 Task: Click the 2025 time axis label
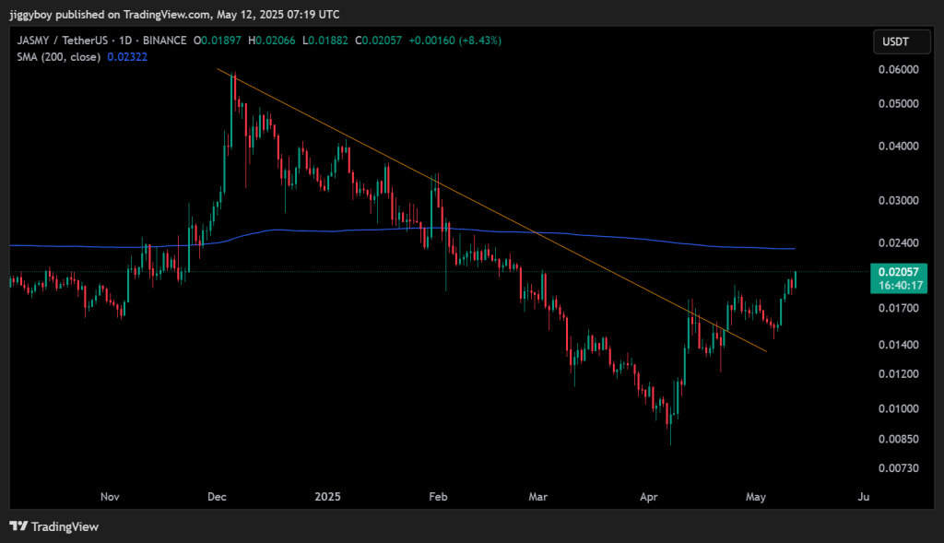point(327,497)
